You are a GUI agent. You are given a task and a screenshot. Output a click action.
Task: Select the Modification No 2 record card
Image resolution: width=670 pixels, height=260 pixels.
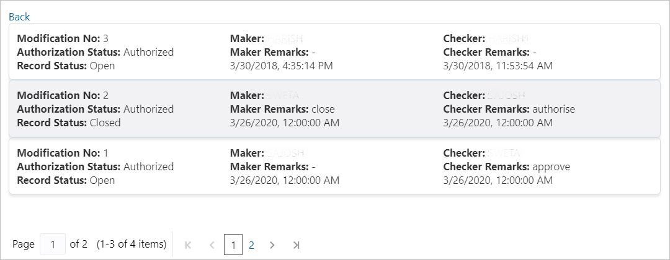tap(334, 109)
